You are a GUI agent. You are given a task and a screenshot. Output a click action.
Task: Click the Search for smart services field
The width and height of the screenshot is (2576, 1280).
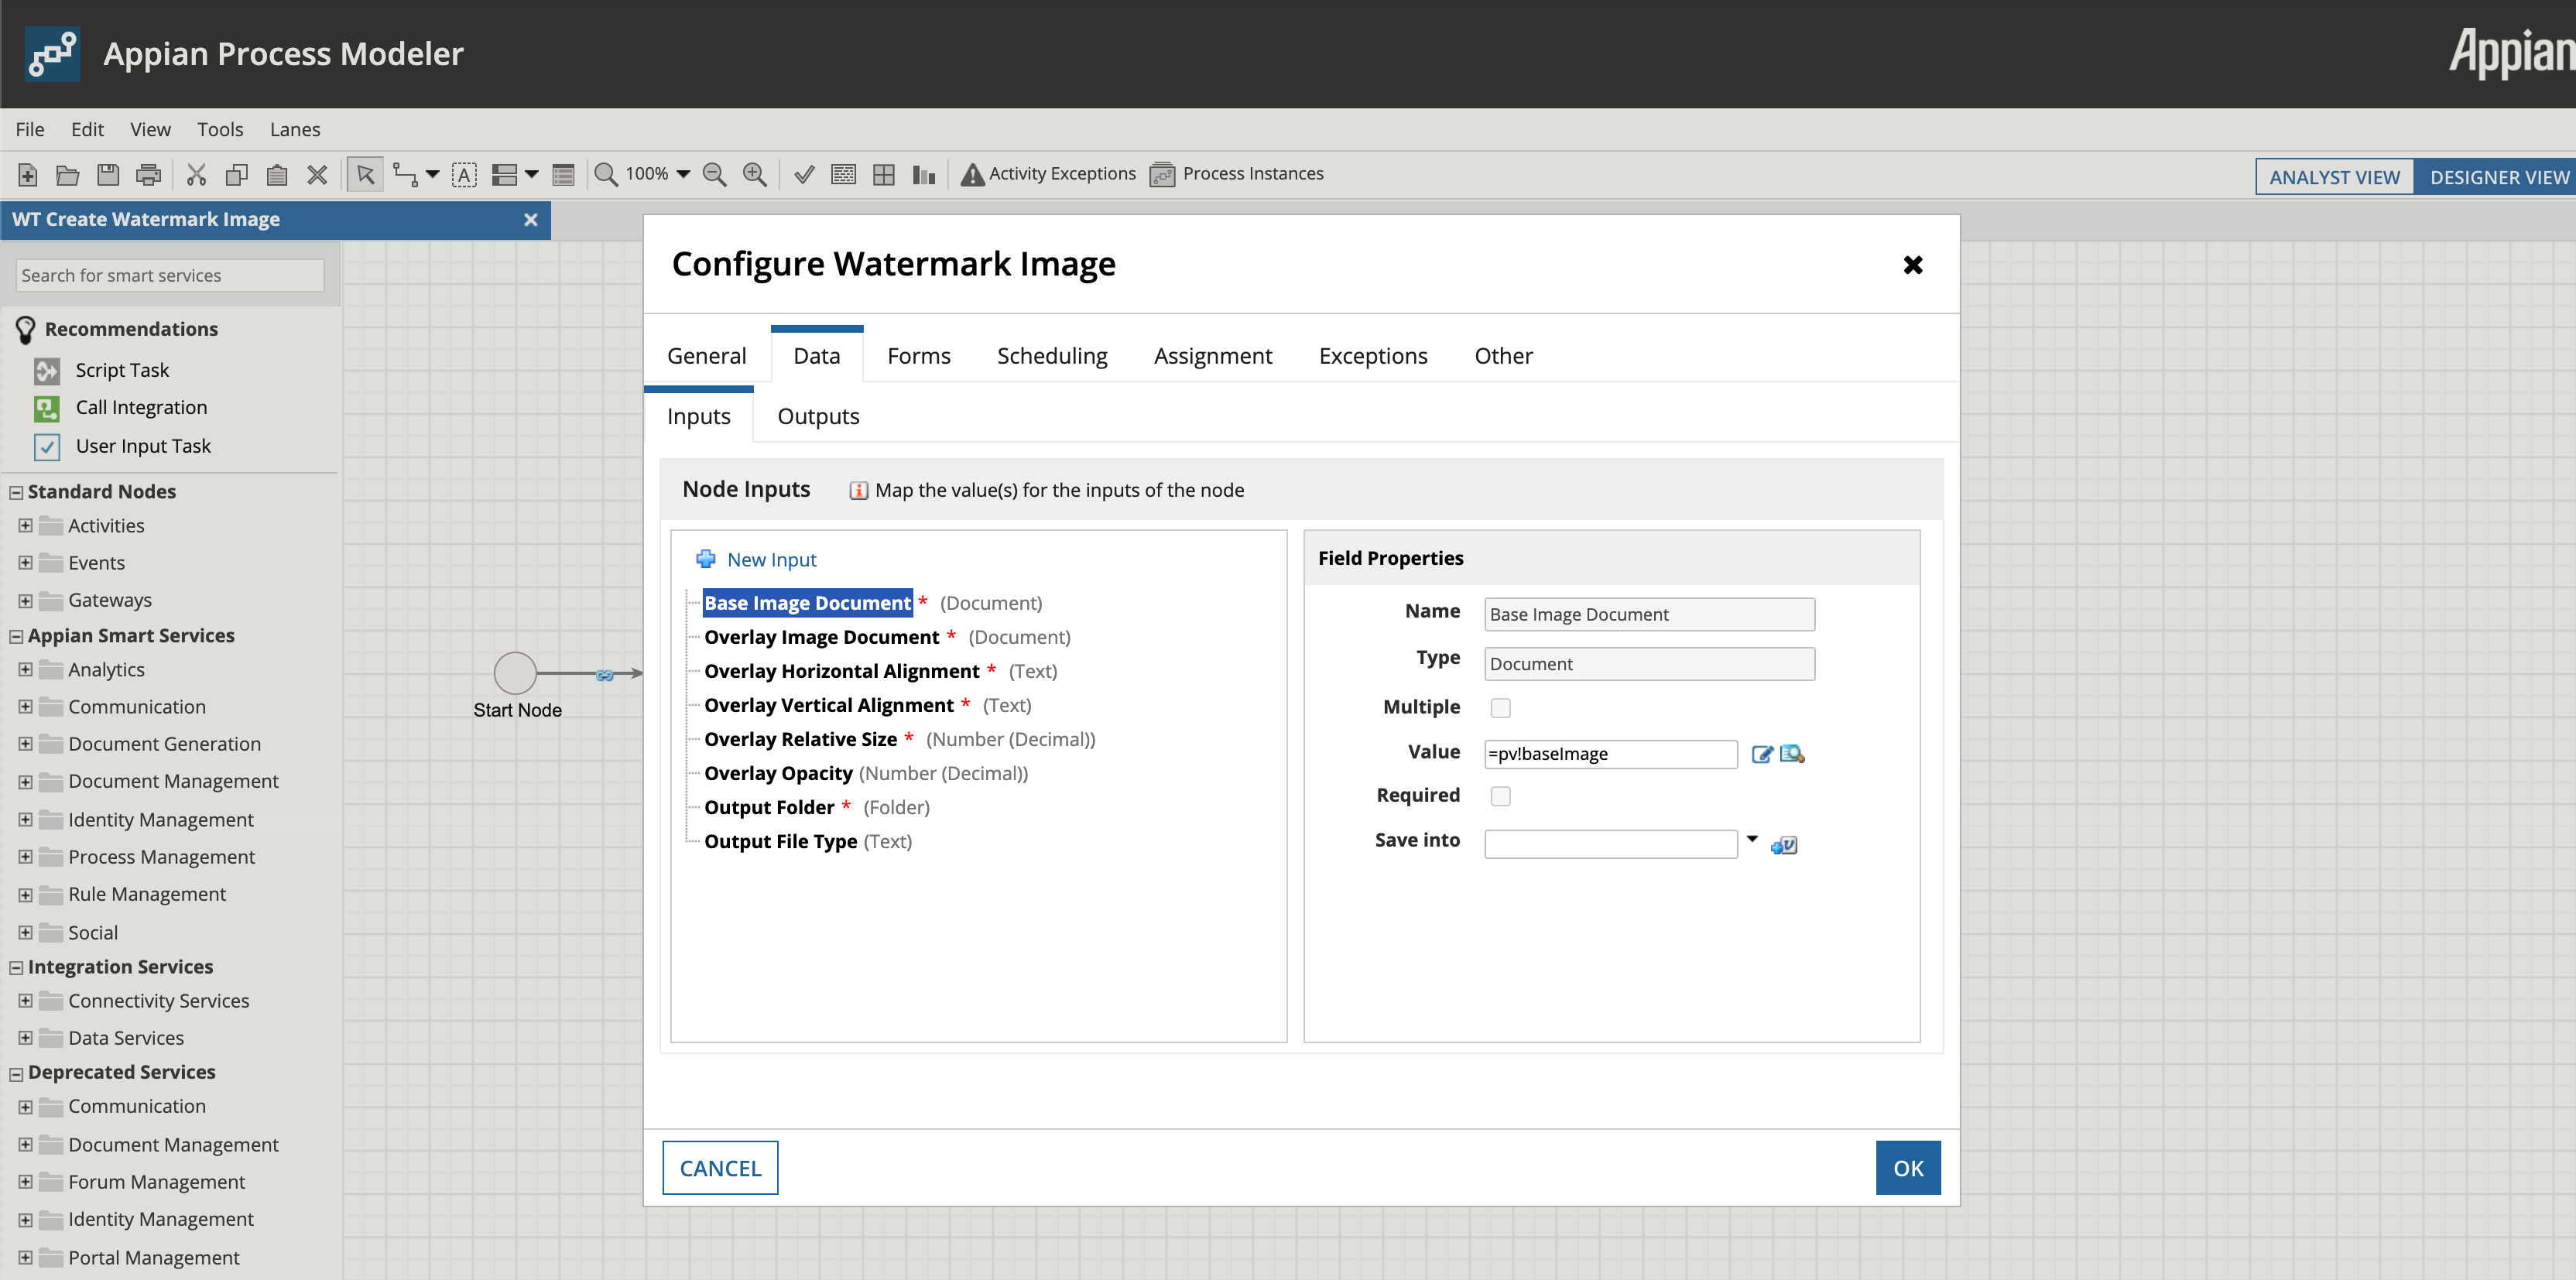pos(170,275)
